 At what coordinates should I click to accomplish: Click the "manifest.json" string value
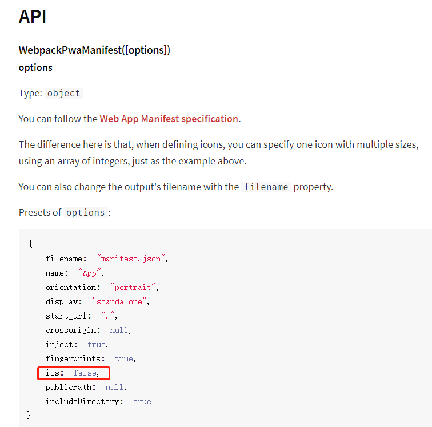(131, 259)
